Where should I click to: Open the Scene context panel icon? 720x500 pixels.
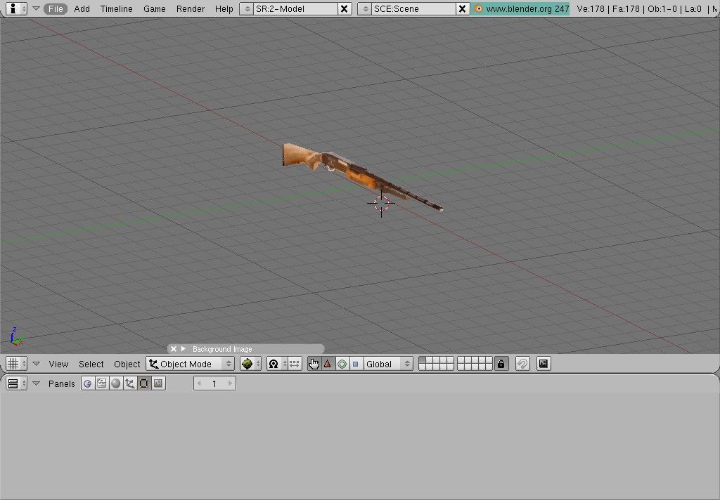coord(158,383)
